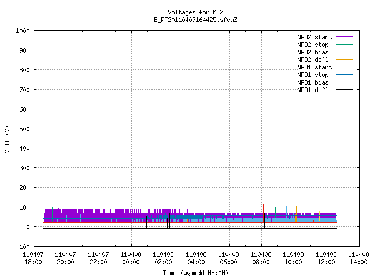Image resolution: width=370 pixels, height=278 pixels.
Task: Click the 'NPD2 bias' legend label
Action: point(313,52)
